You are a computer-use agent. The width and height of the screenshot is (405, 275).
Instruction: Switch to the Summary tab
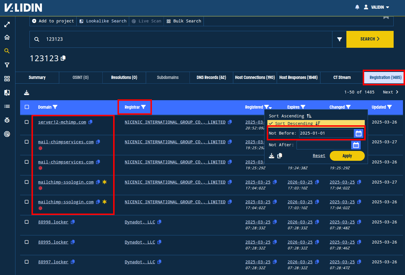point(37,77)
